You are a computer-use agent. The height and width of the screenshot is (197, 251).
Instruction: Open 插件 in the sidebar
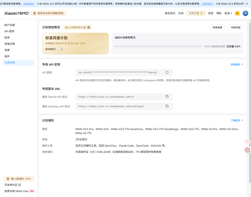click(7, 56)
